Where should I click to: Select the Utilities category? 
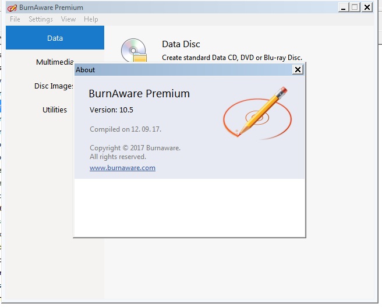[x=55, y=110]
